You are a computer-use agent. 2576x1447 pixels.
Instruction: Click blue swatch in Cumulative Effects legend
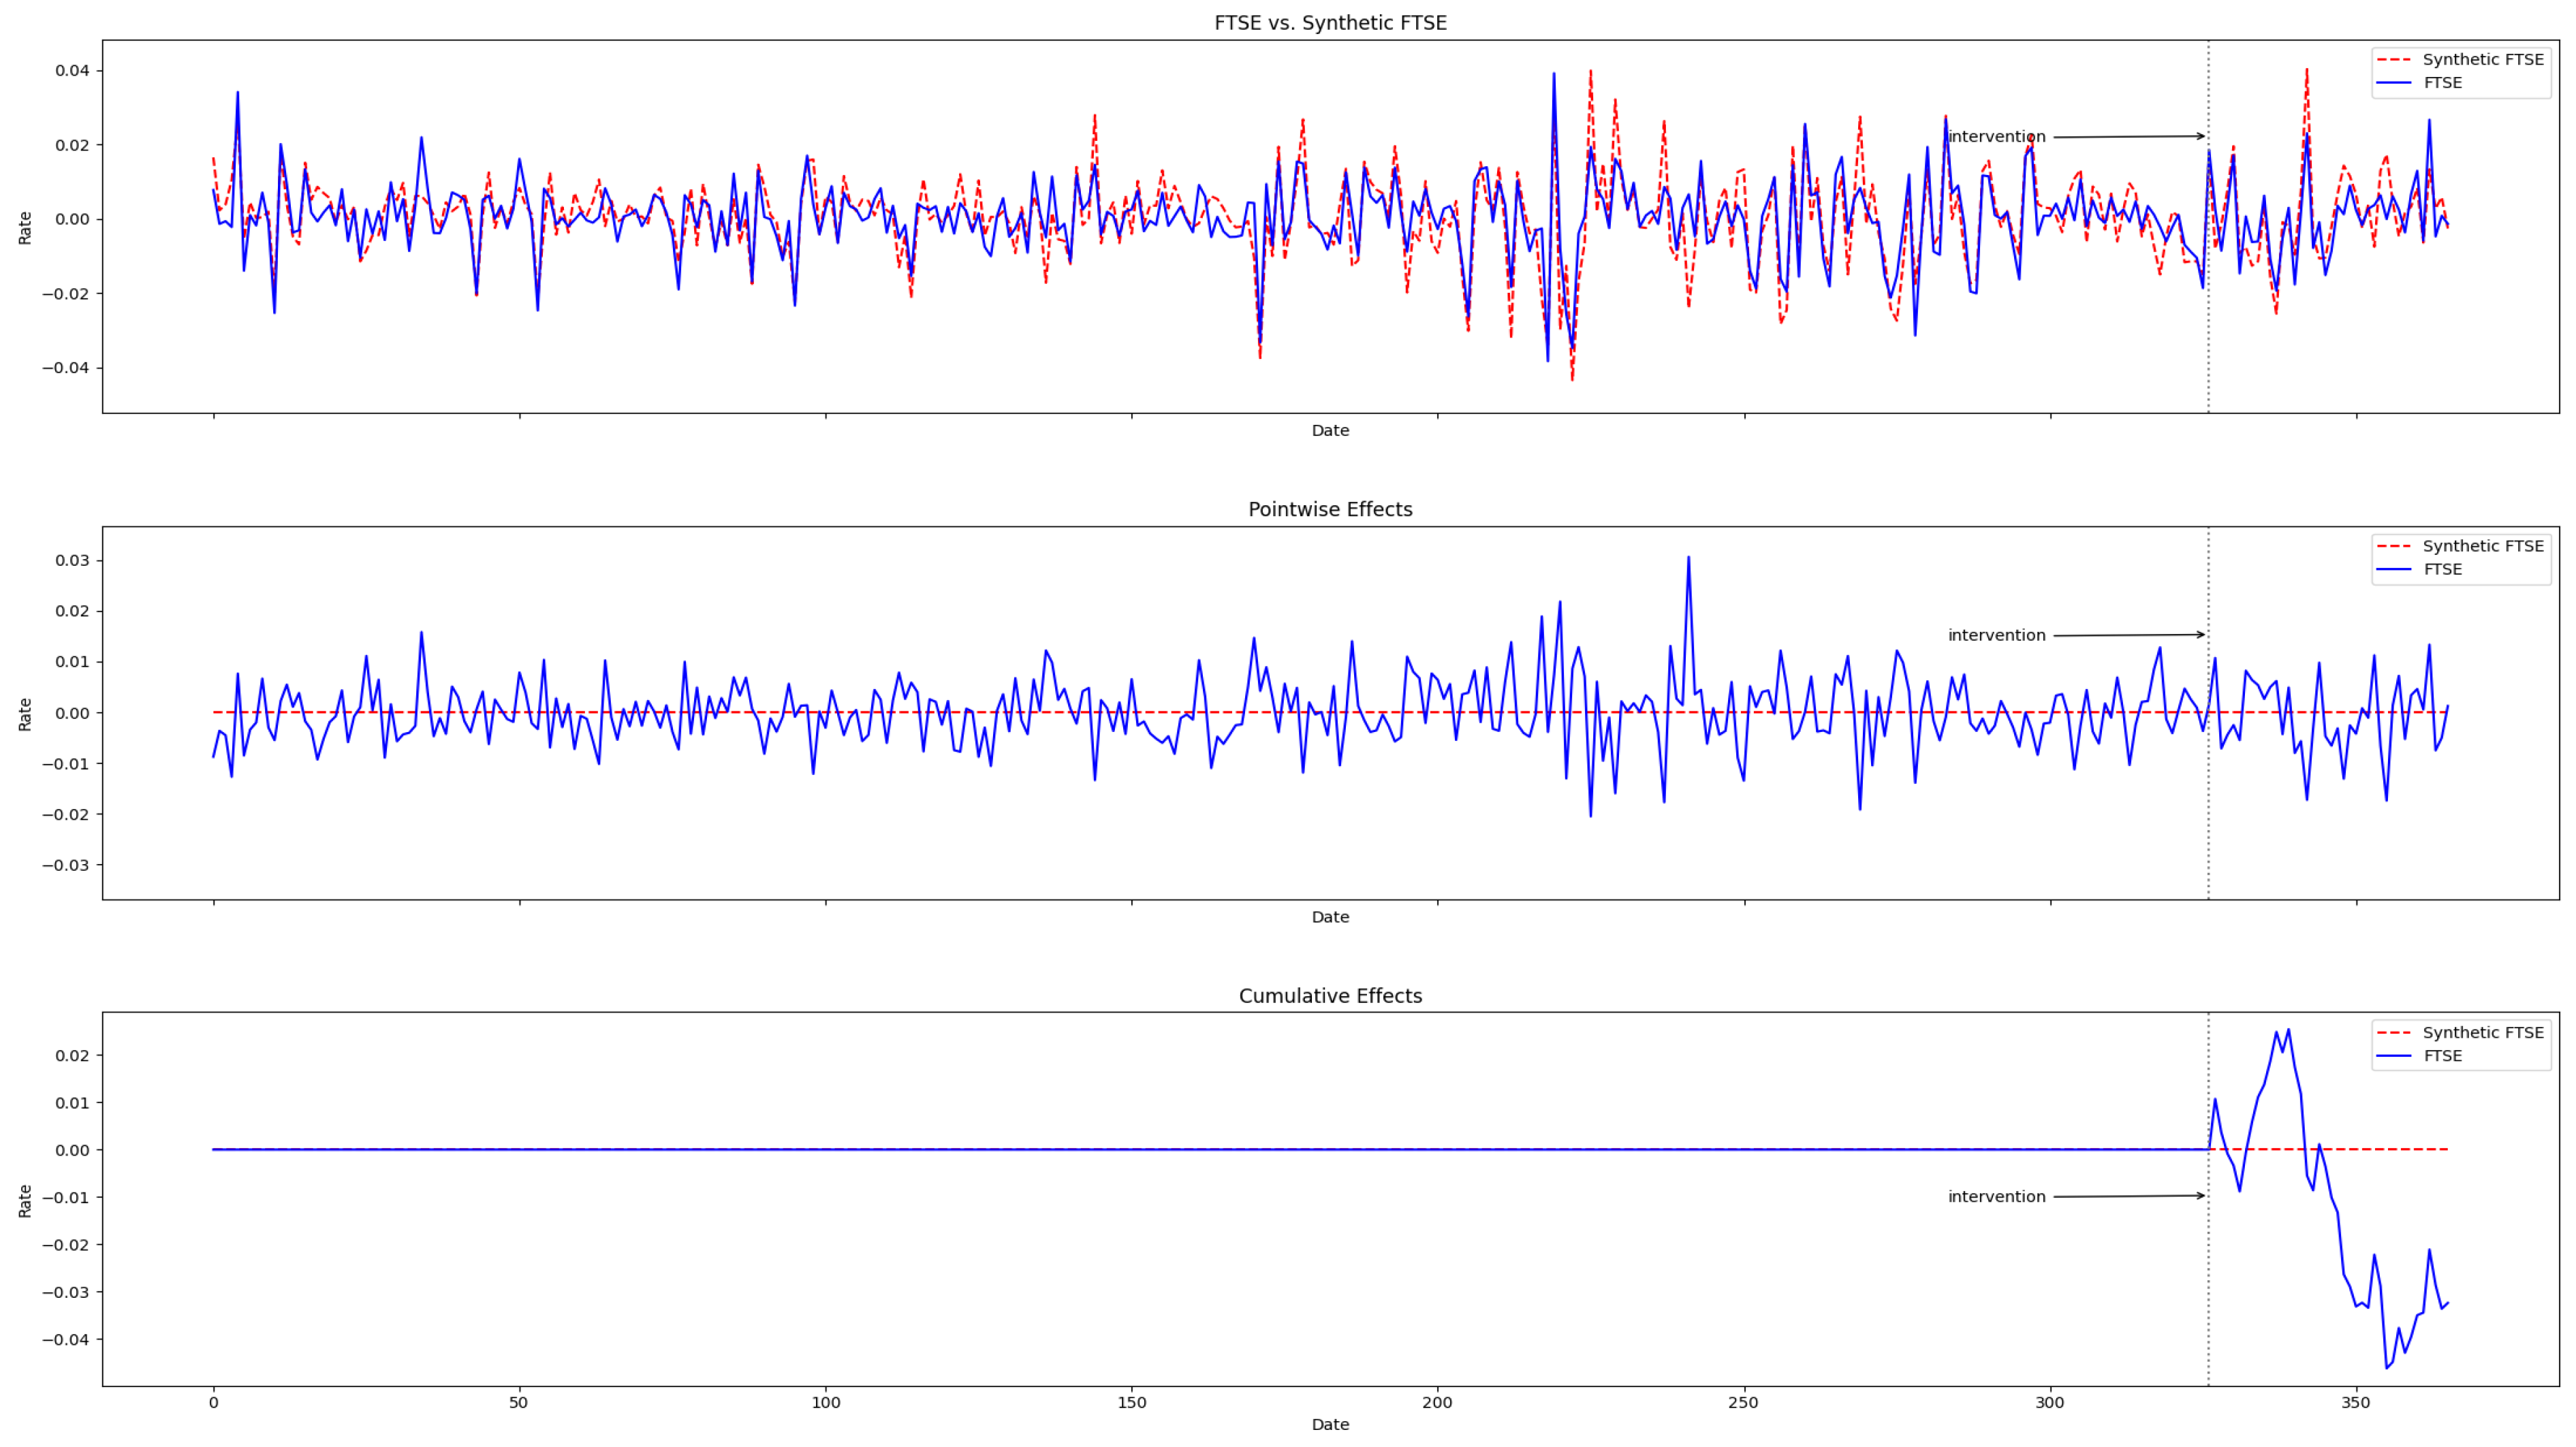click(x=2394, y=1056)
